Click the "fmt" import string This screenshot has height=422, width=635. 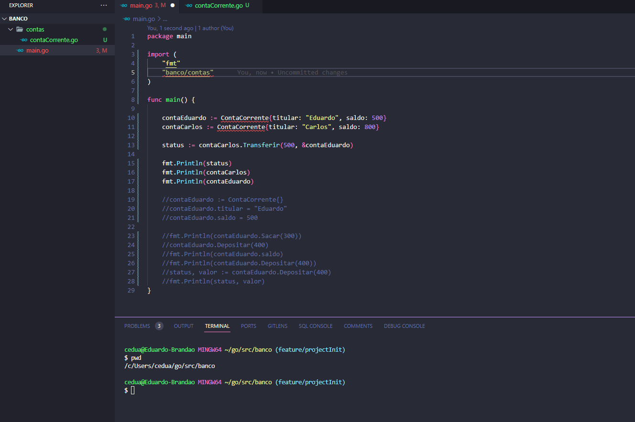click(x=171, y=64)
